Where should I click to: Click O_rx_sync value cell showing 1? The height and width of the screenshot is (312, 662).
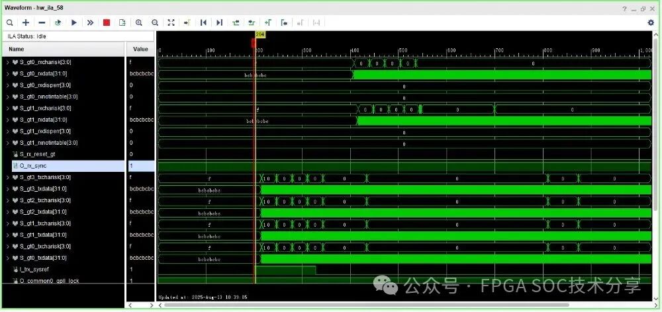tap(140, 166)
